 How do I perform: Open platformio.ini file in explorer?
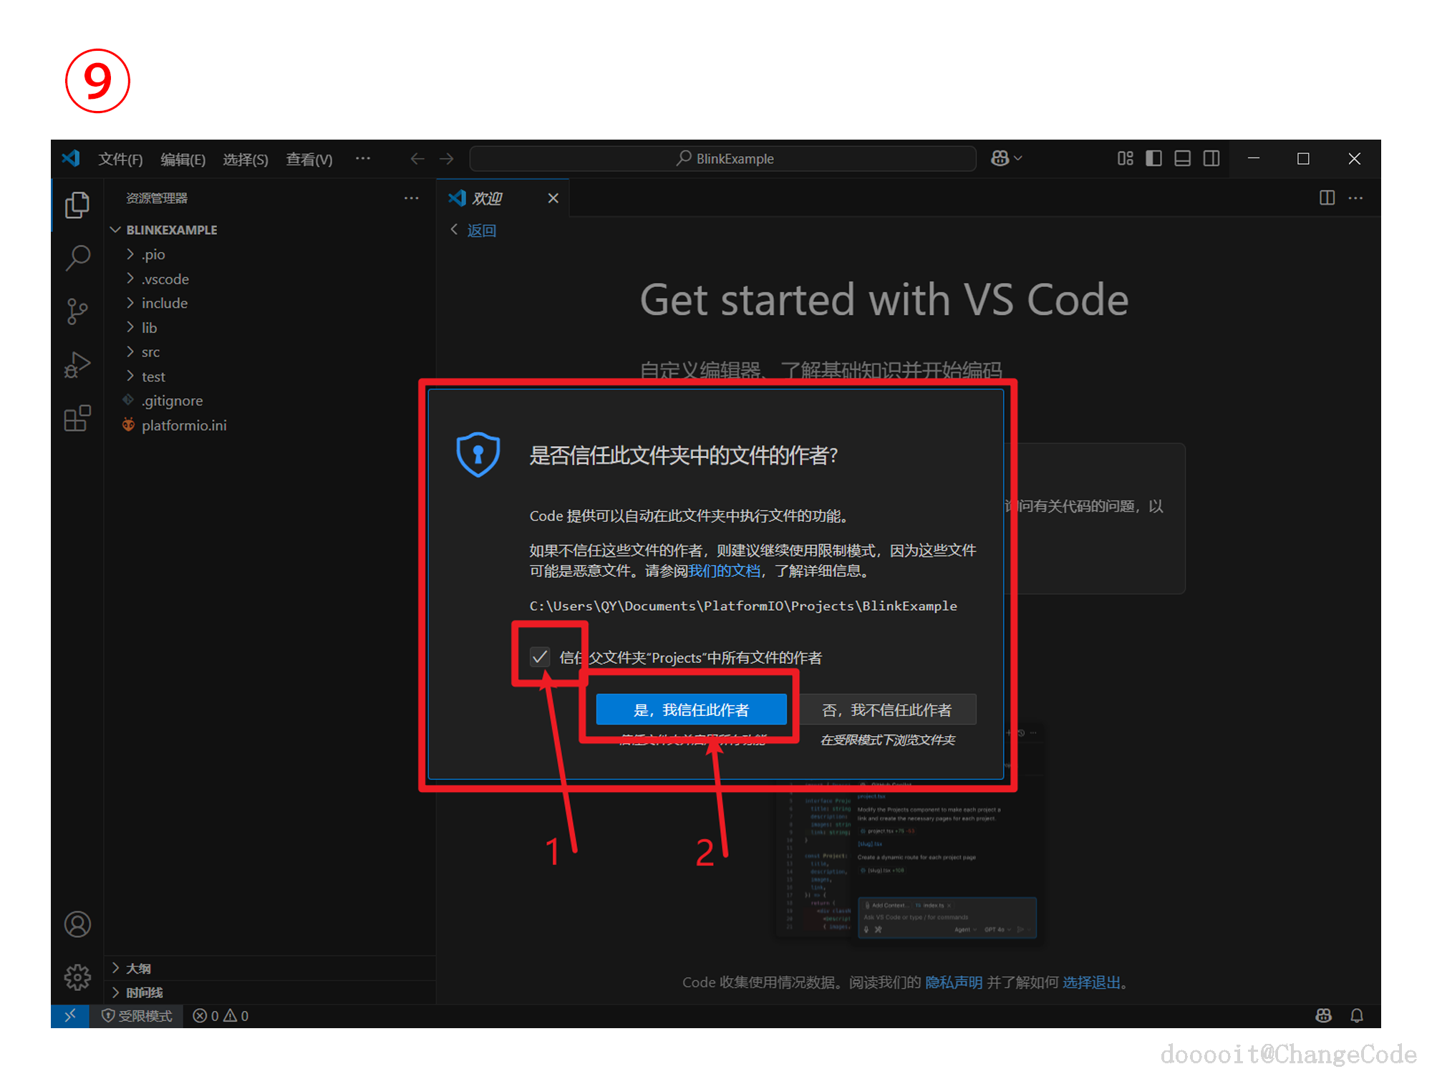tap(184, 425)
